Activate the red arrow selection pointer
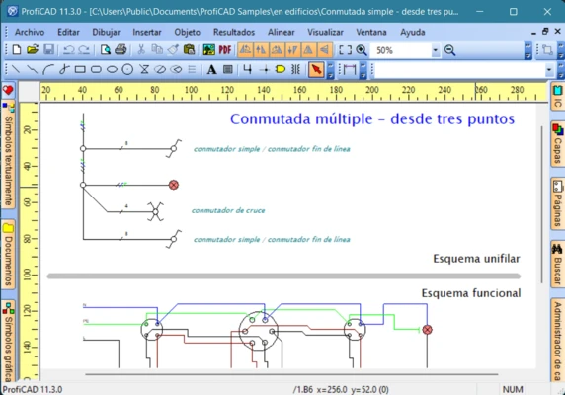This screenshot has width=565, height=395. point(316,69)
